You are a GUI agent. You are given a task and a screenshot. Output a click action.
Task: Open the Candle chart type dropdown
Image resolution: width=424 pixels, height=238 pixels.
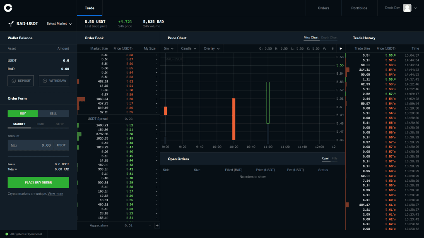click(188, 49)
